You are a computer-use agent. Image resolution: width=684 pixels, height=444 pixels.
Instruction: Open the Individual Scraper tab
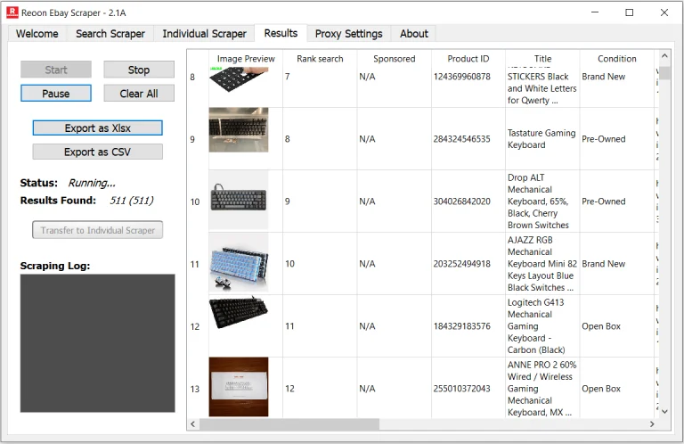click(204, 34)
